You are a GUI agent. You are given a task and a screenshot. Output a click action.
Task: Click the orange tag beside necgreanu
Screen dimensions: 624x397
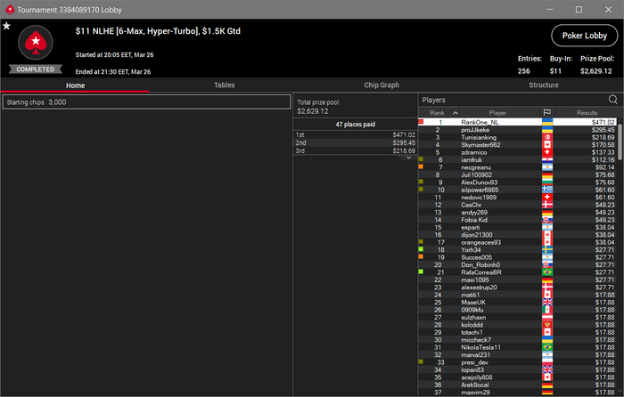tap(421, 167)
